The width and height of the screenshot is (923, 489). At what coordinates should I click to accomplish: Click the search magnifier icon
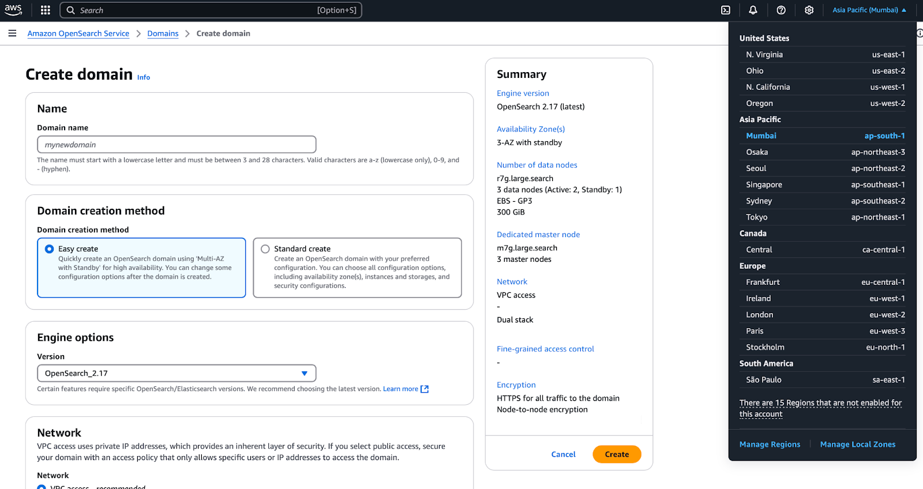click(x=71, y=10)
